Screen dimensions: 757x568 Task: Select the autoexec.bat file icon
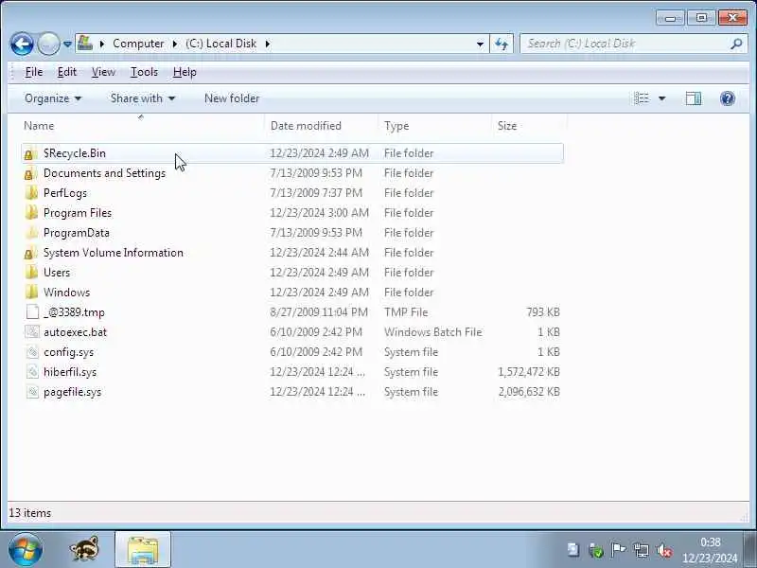(32, 332)
